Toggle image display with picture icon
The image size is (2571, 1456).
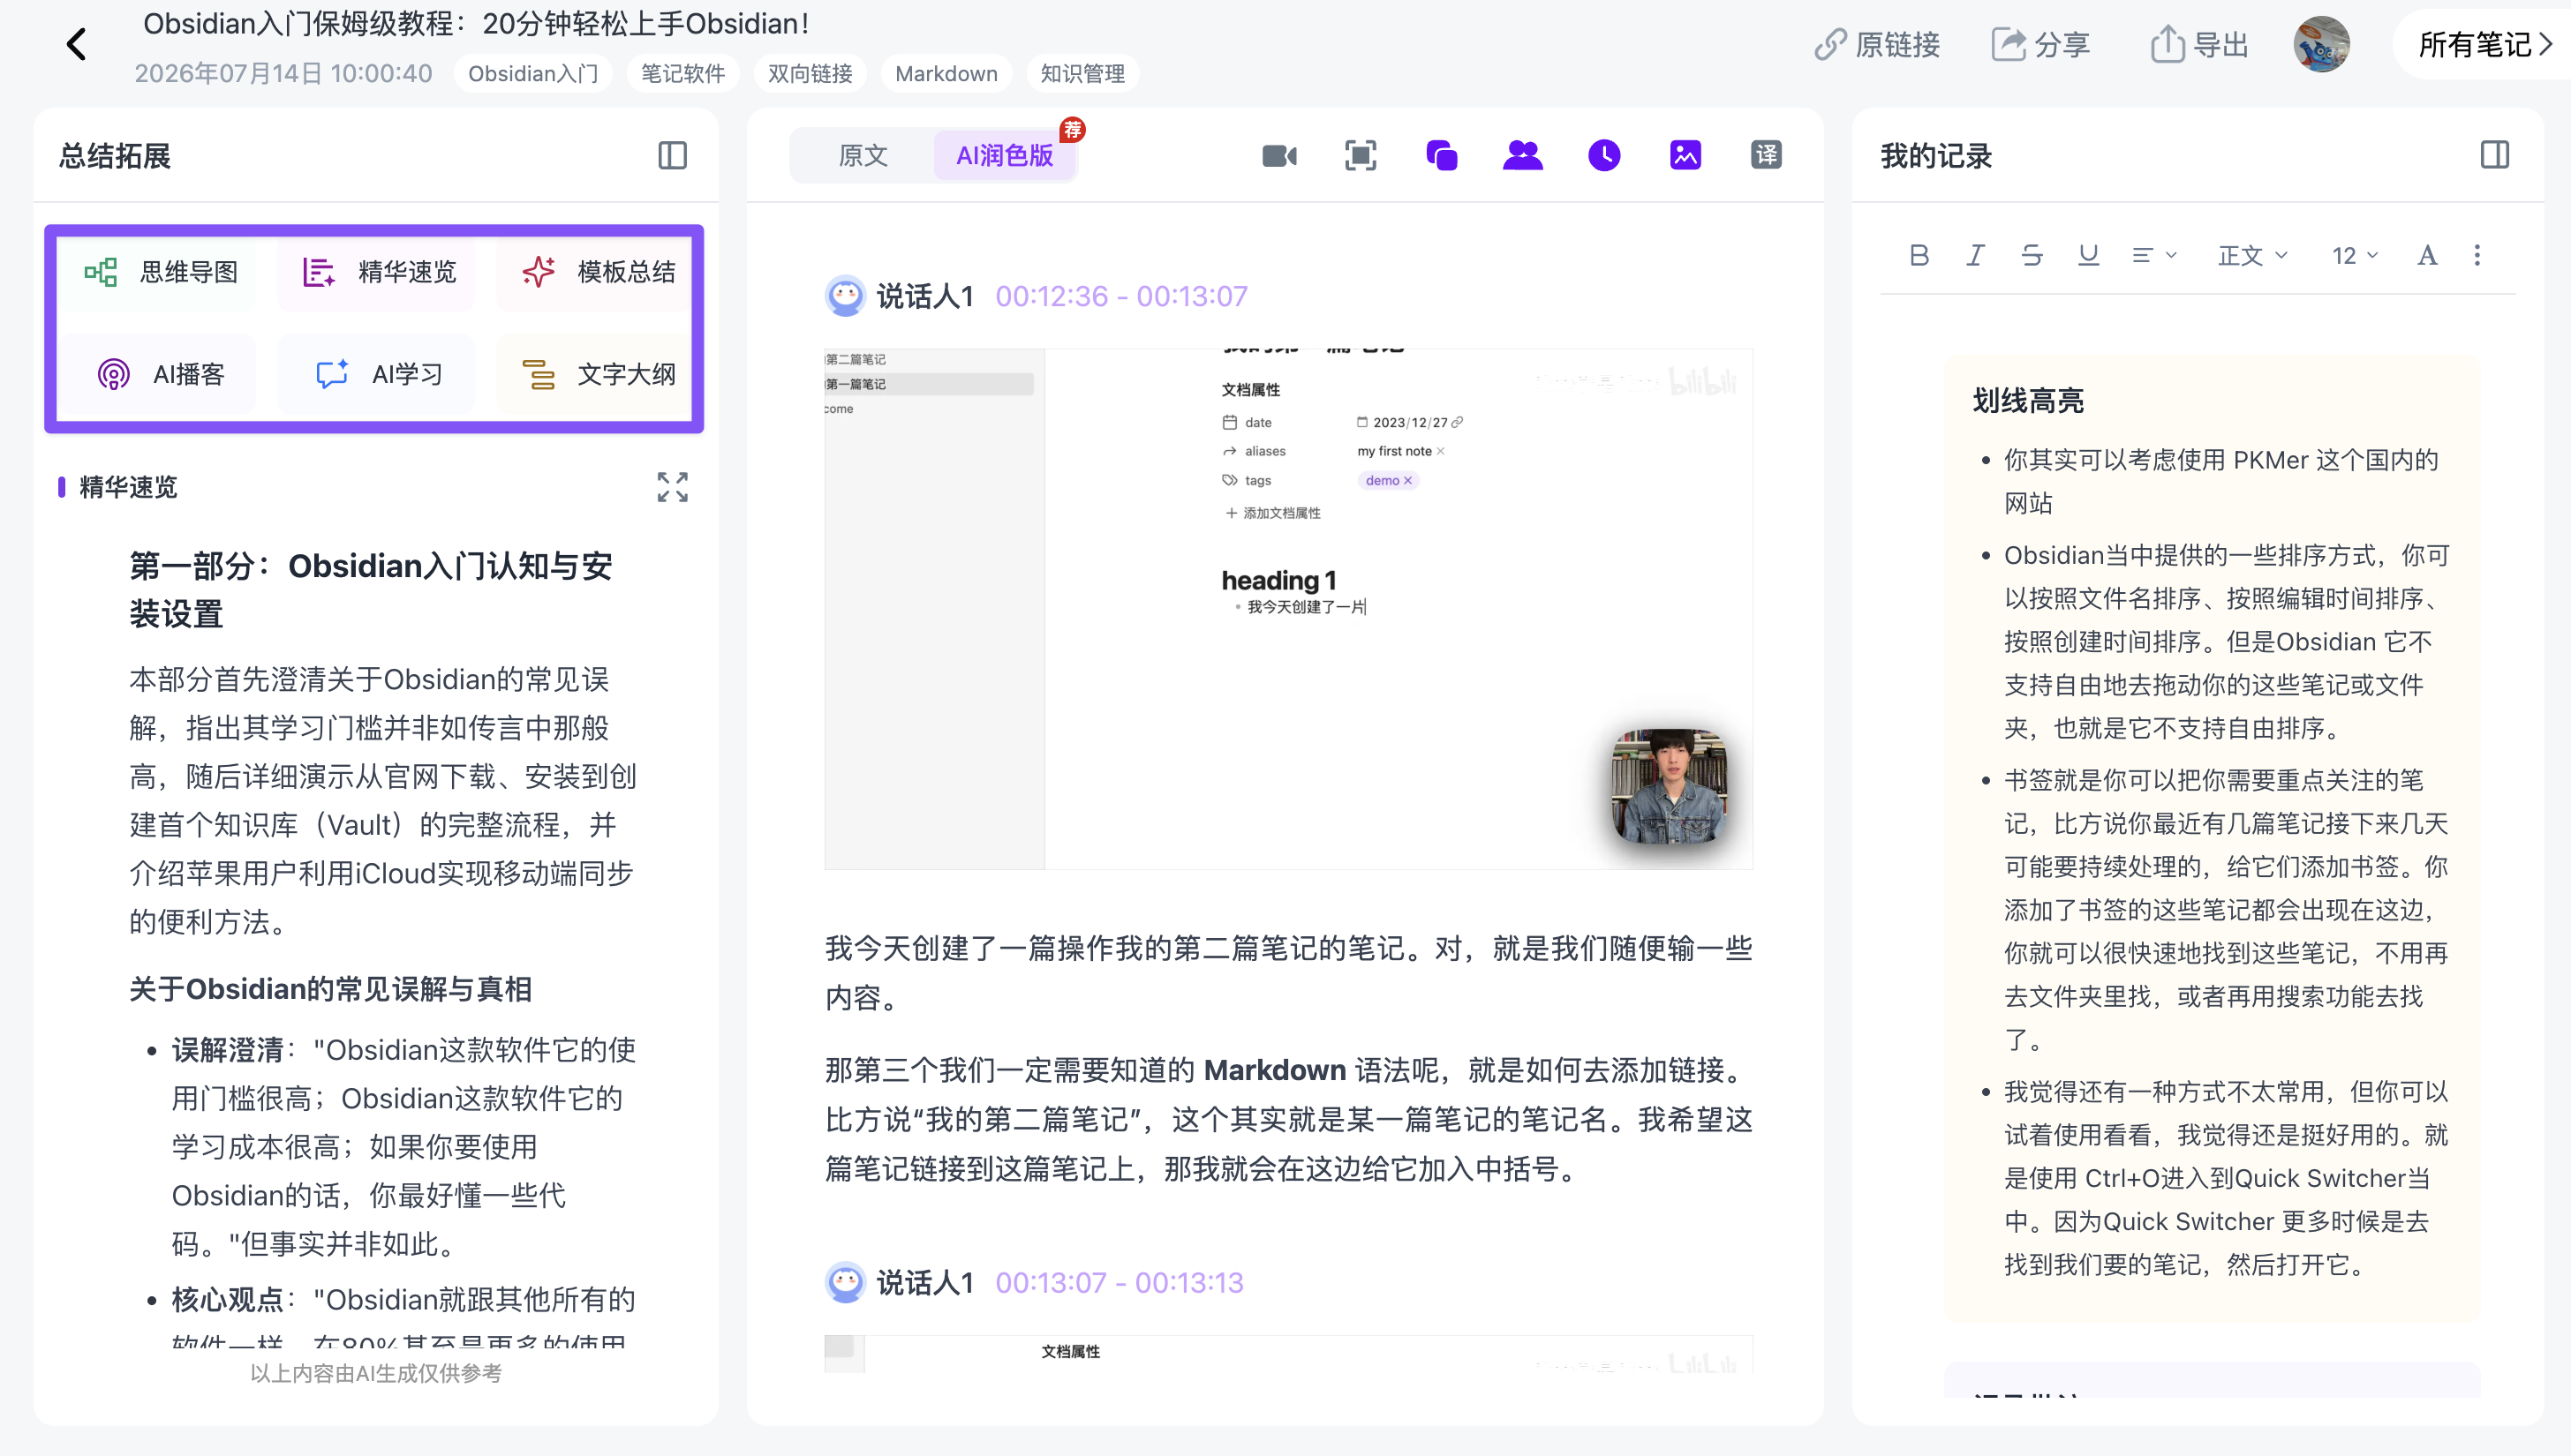(x=1685, y=156)
